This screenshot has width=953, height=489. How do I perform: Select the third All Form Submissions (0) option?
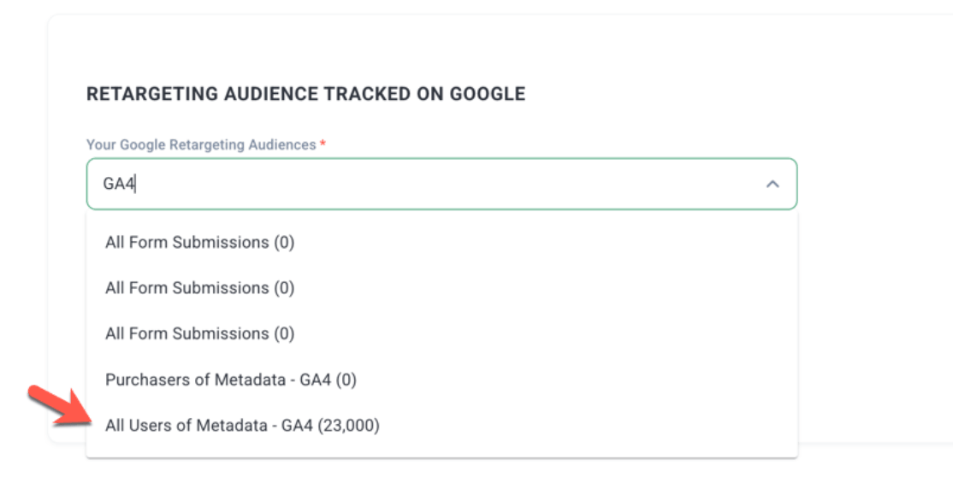tap(442, 333)
